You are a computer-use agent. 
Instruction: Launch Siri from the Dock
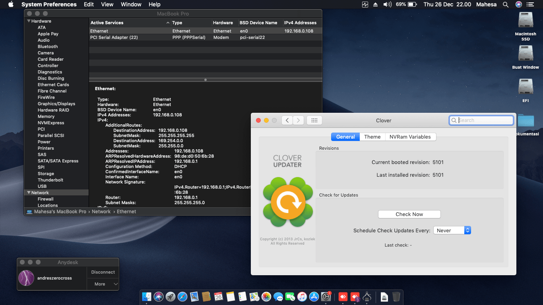159,296
